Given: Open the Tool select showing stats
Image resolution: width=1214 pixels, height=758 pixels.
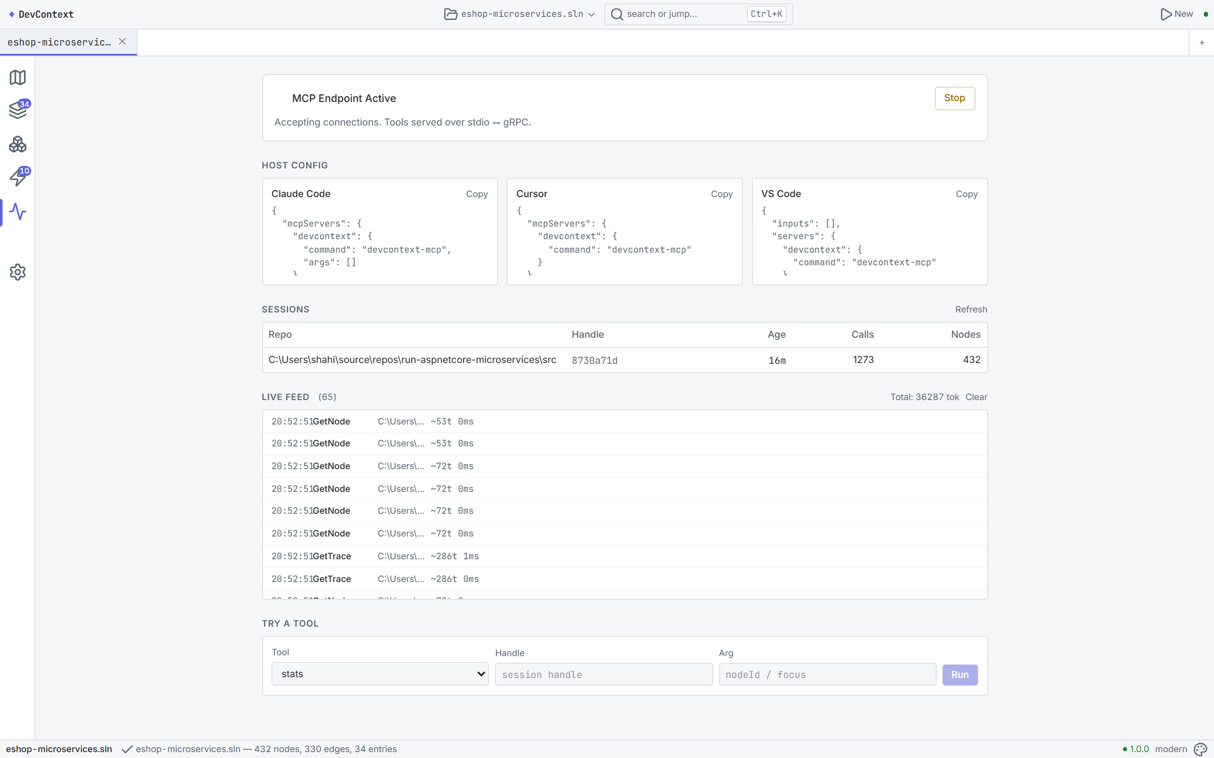Looking at the screenshot, I should click(x=380, y=674).
